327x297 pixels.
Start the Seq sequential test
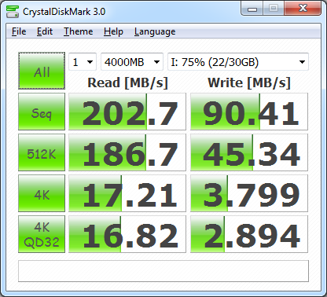pos(42,112)
